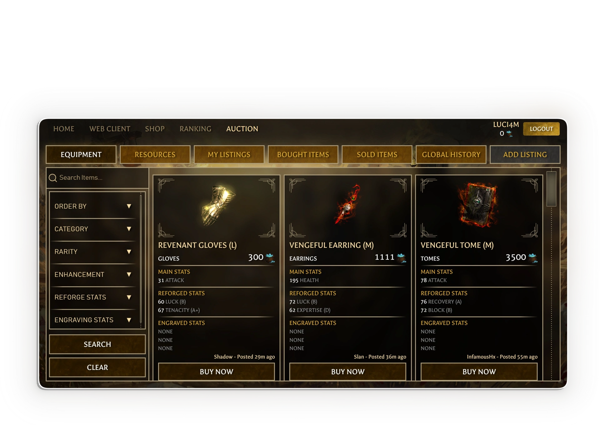Open the Global History tab
600x425 pixels.
point(451,155)
